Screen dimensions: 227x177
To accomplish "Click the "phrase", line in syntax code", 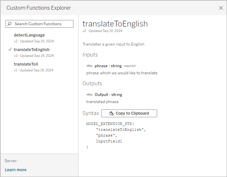I will click(106, 136).
